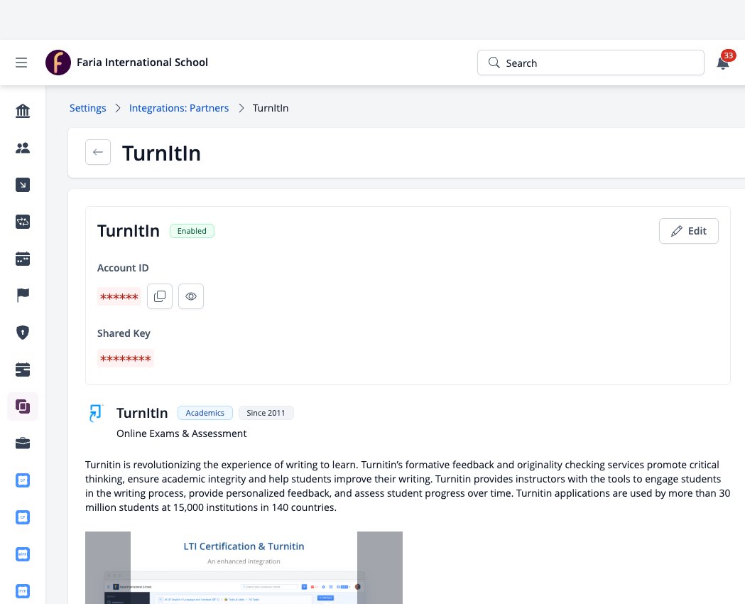
Task: Click the Faria International School logo
Action: 58,63
